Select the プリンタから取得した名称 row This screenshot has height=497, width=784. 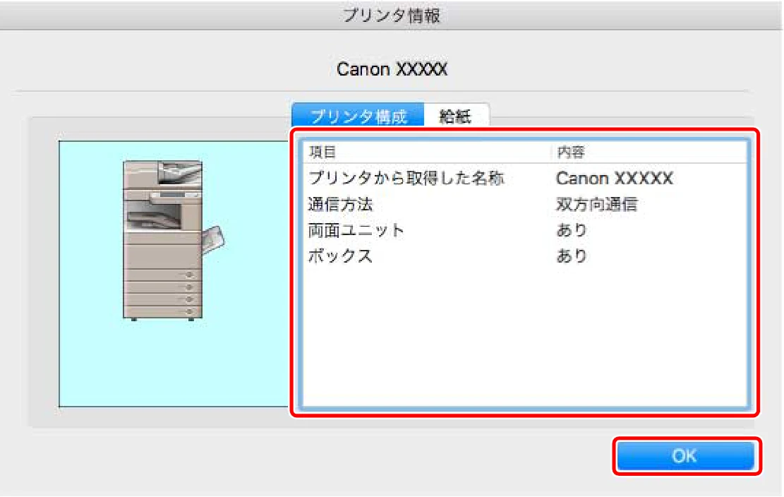click(x=525, y=178)
